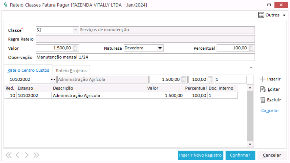The image size is (290, 163).
Task: Open calculator icon in Percentual field
Action: [x=251, y=48]
